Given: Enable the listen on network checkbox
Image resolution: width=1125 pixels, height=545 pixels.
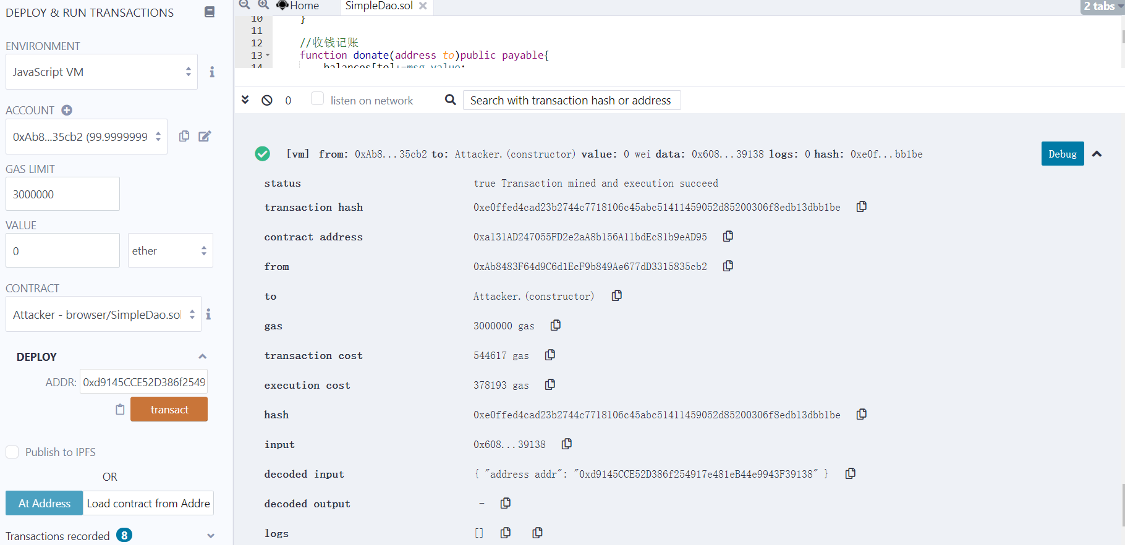Looking at the screenshot, I should (x=317, y=99).
